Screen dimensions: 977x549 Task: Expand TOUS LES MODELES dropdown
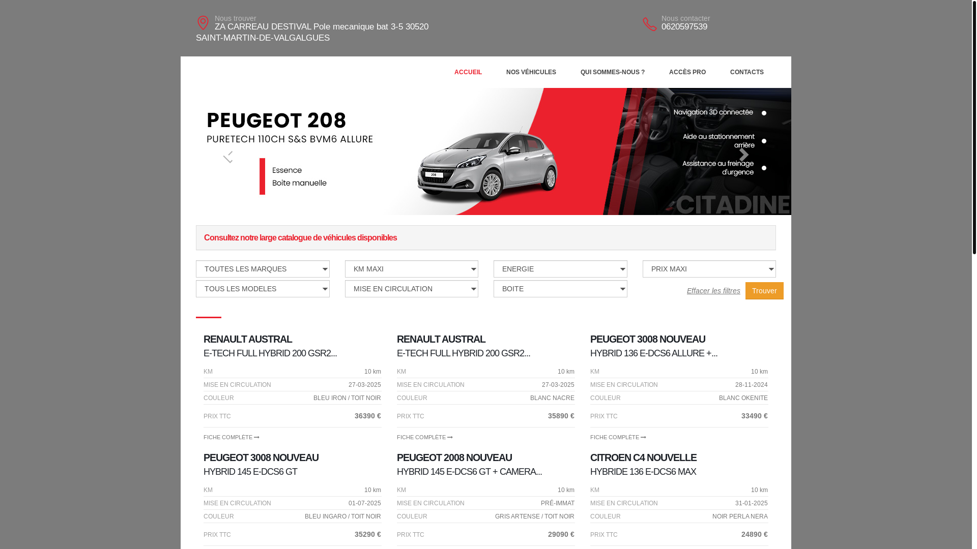point(263,289)
